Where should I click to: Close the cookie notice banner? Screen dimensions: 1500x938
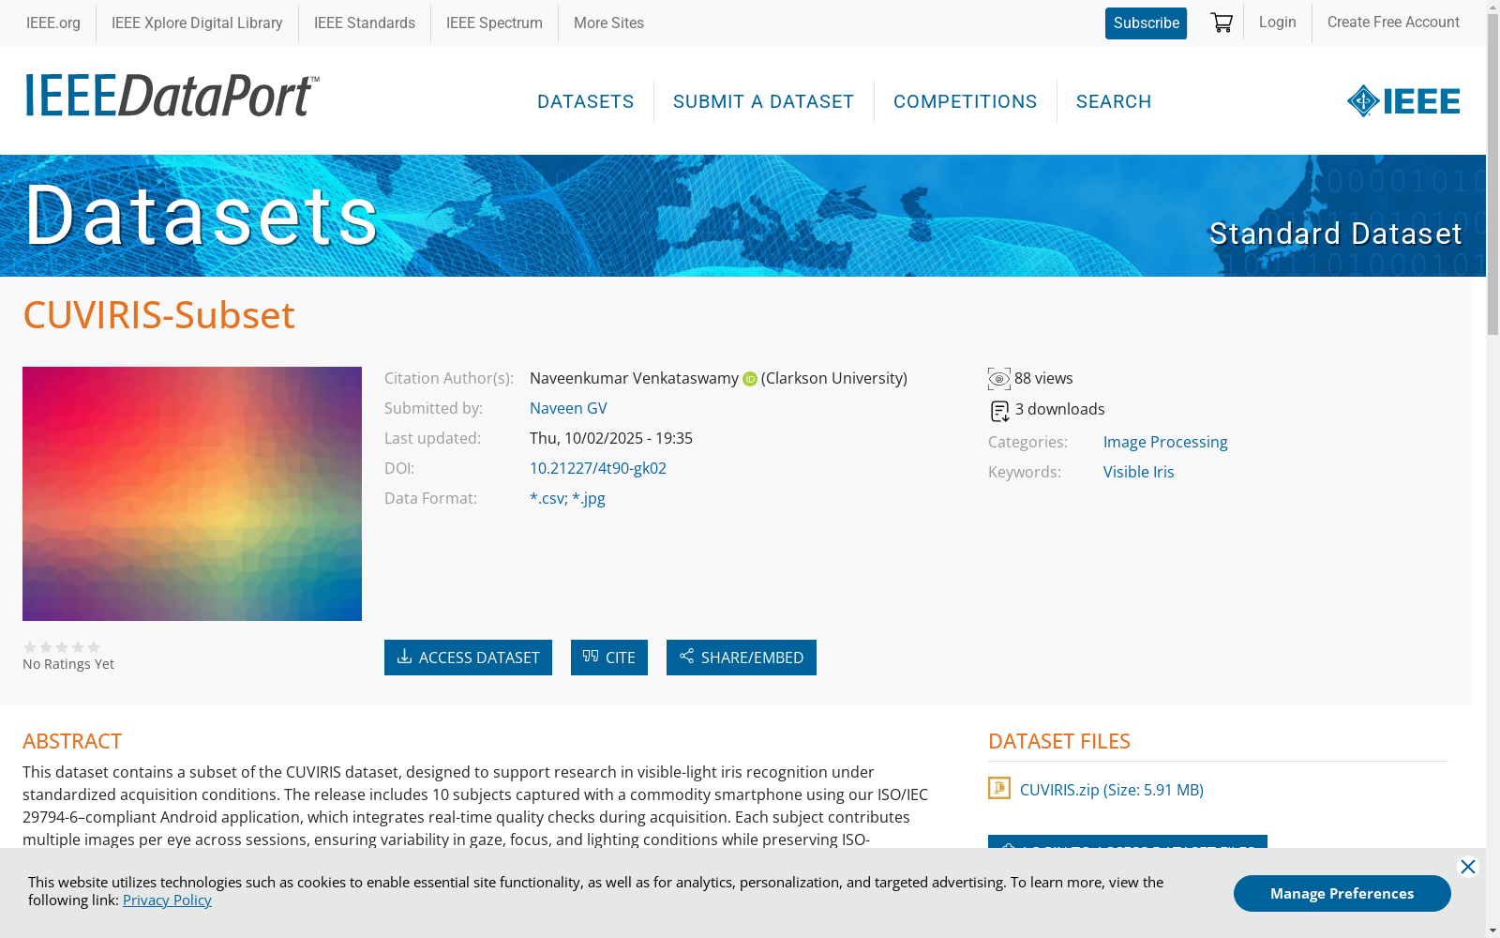tap(1468, 867)
